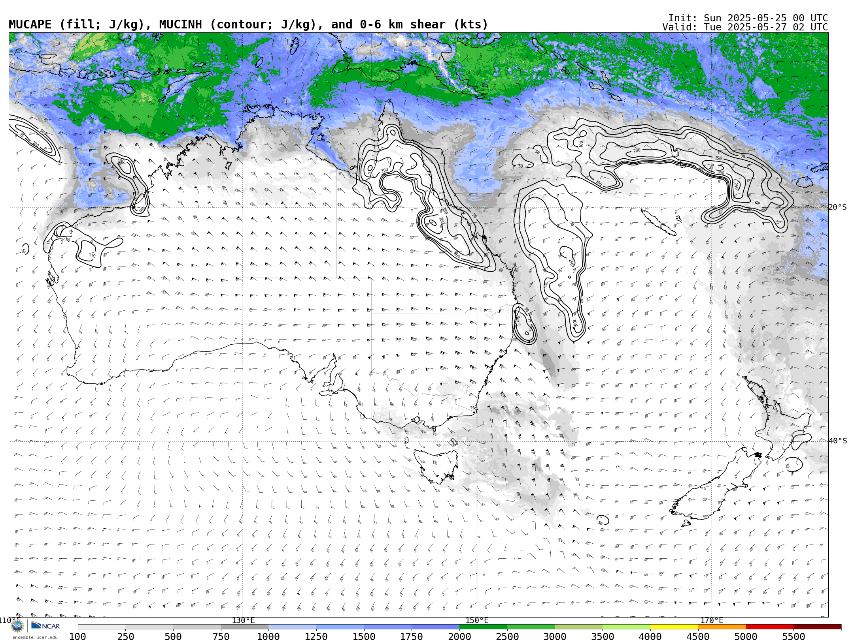
Task: Pick the blue segment between 1250 and 1500
Action: [x=340, y=627]
